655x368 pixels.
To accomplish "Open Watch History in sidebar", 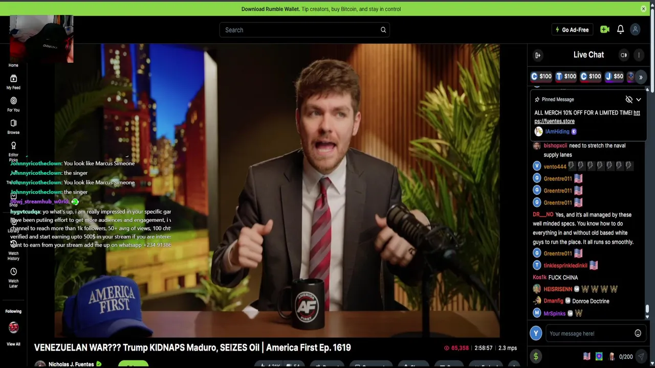I will tap(13, 250).
